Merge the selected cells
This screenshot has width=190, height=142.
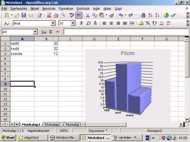click(x=132, y=23)
